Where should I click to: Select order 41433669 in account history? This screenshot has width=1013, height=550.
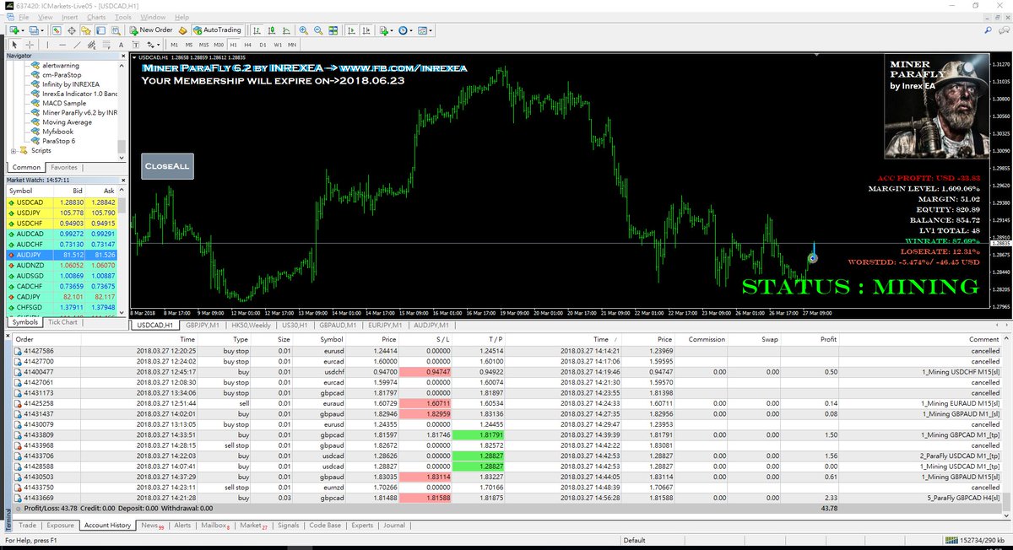tap(506, 499)
